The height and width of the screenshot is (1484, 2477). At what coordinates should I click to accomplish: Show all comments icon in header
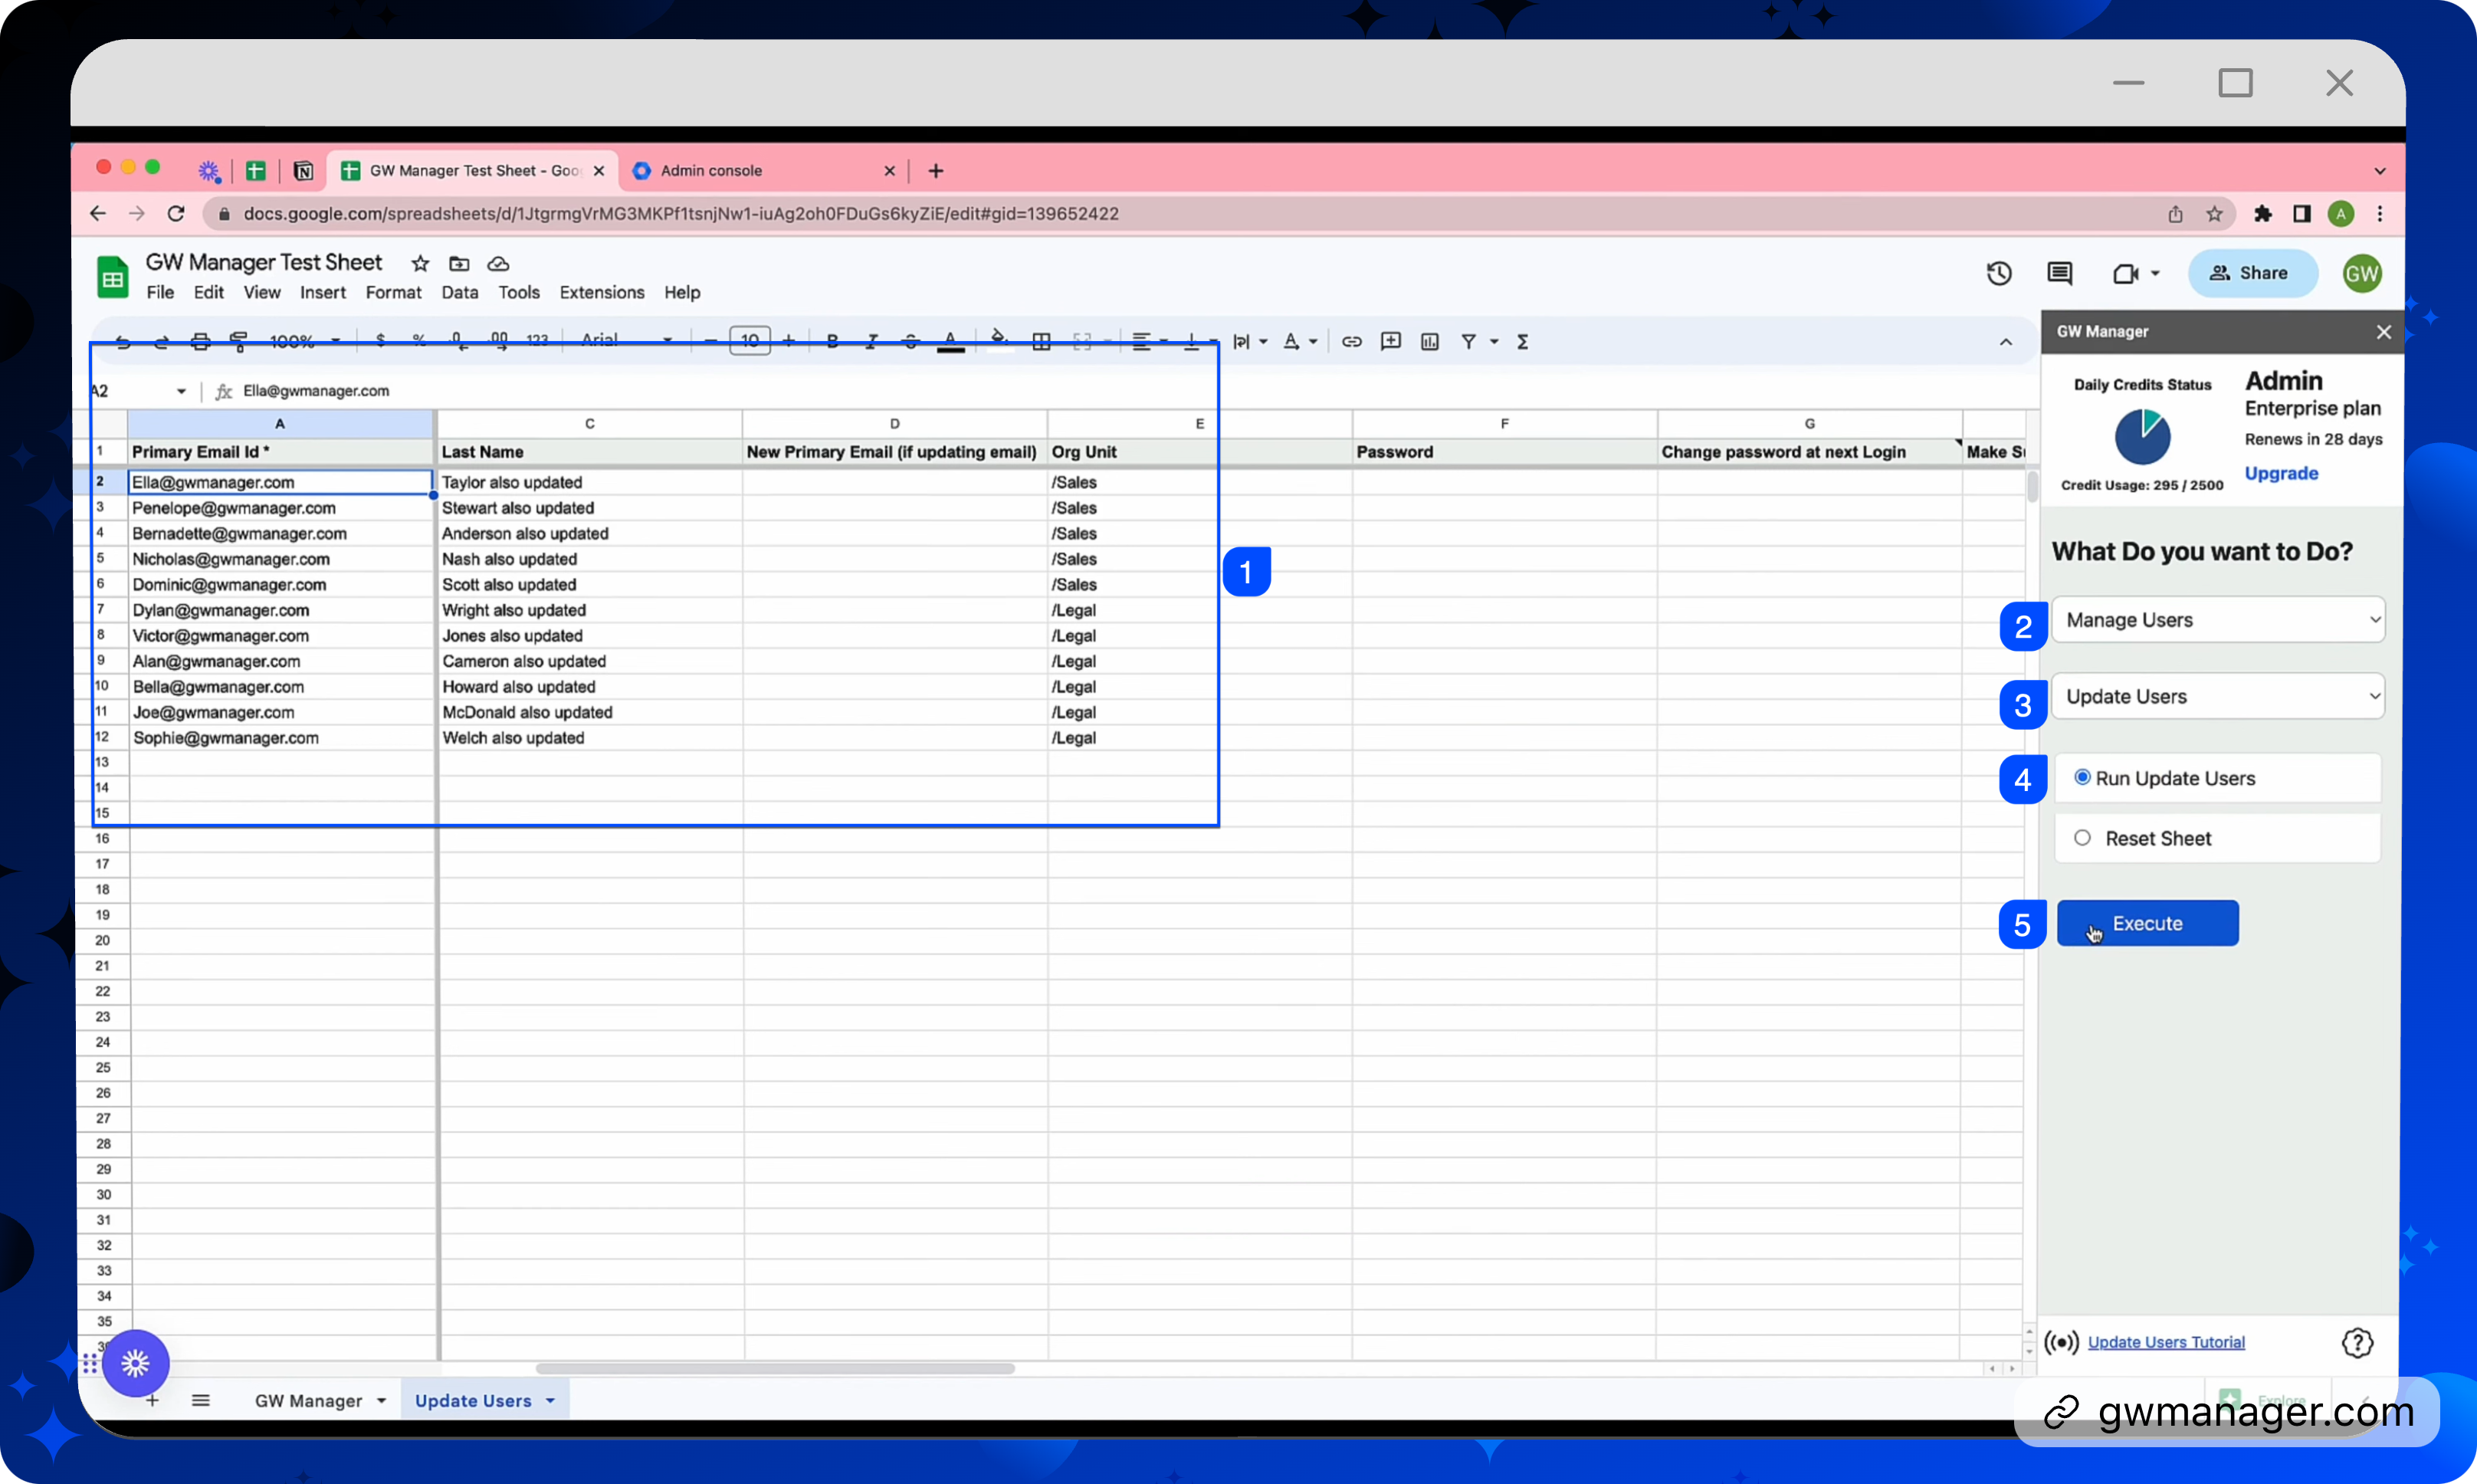[2059, 273]
